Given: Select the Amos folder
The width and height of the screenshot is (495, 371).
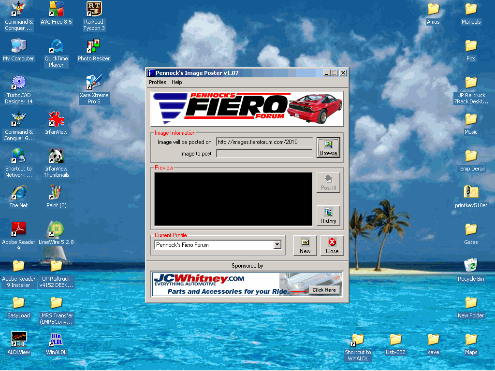Looking at the screenshot, I should (433, 13).
